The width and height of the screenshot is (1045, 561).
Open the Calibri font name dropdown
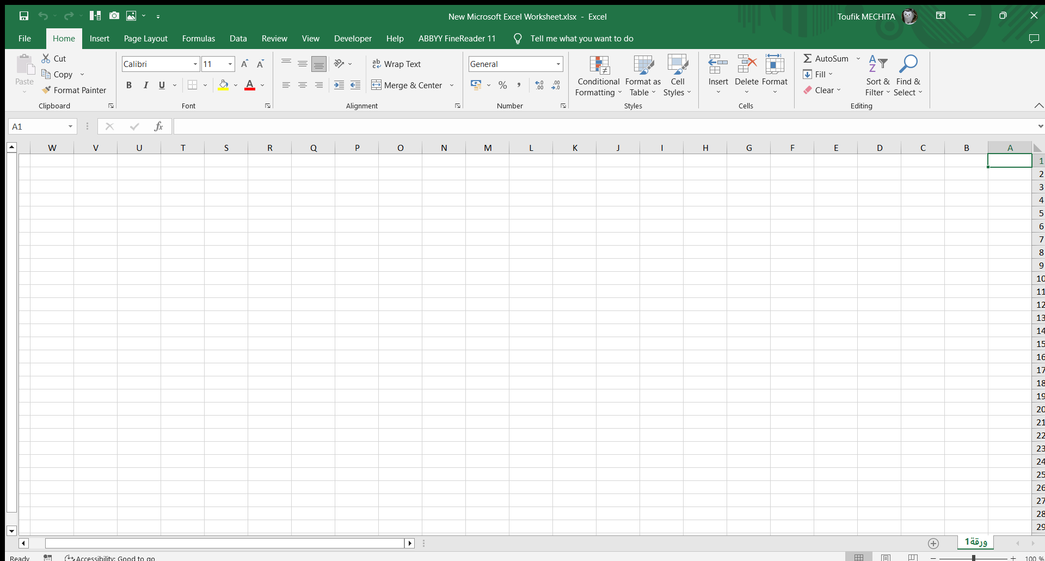(195, 64)
